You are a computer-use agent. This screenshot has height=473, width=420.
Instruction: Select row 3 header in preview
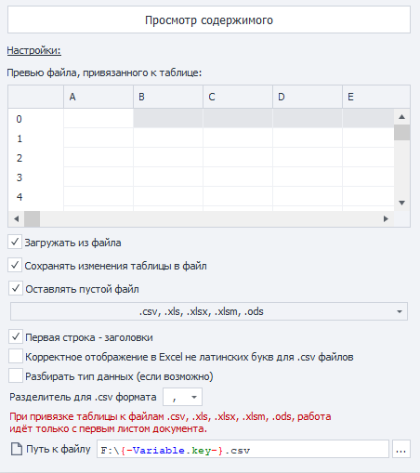point(35,177)
